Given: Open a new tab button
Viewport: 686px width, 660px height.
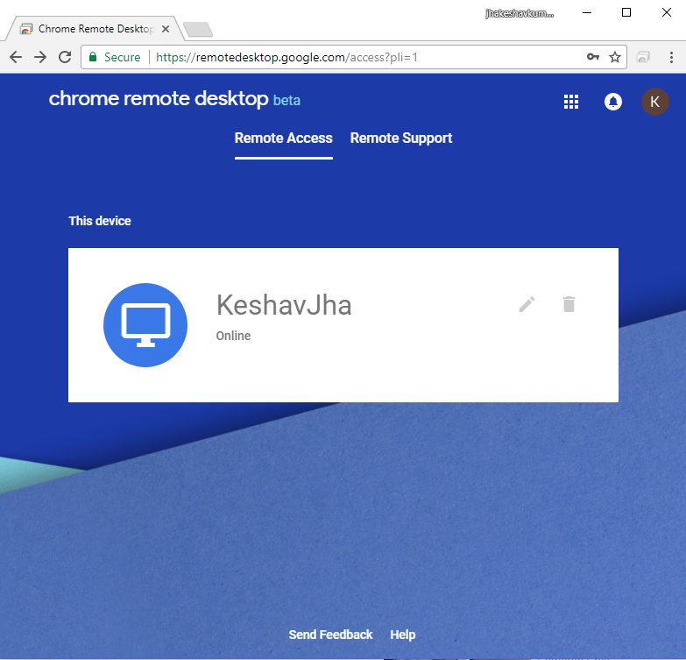Looking at the screenshot, I should (x=198, y=29).
